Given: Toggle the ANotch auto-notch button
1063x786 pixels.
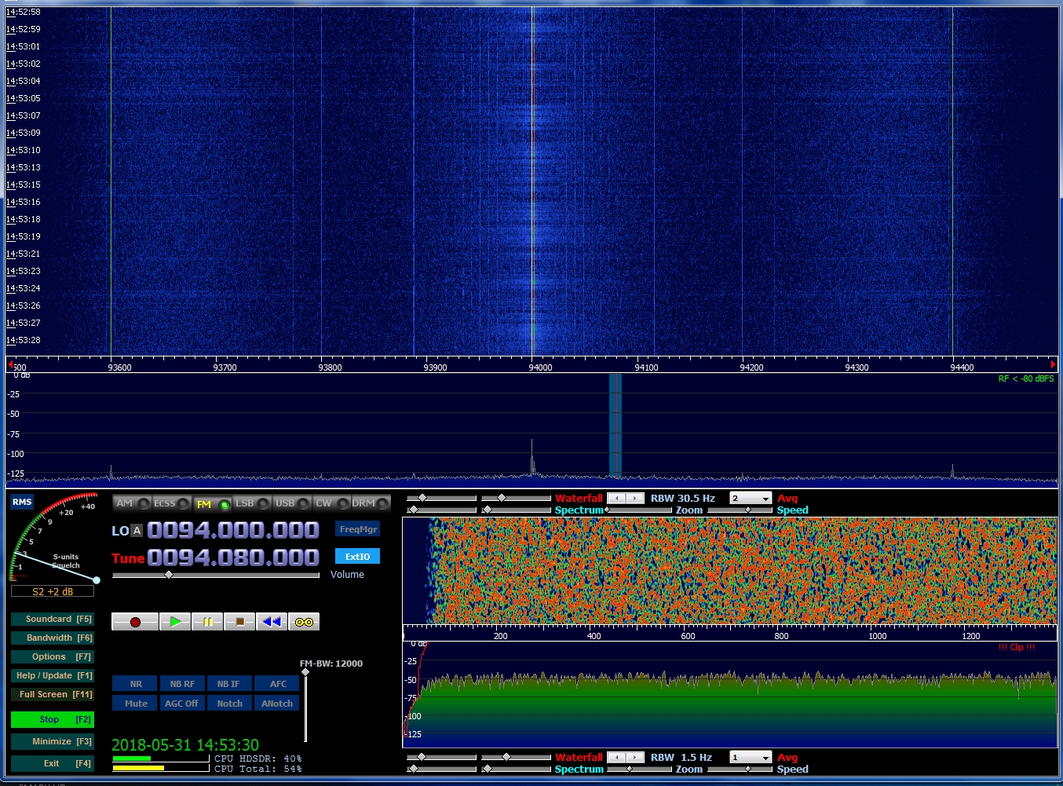Looking at the screenshot, I should pyautogui.click(x=277, y=704).
